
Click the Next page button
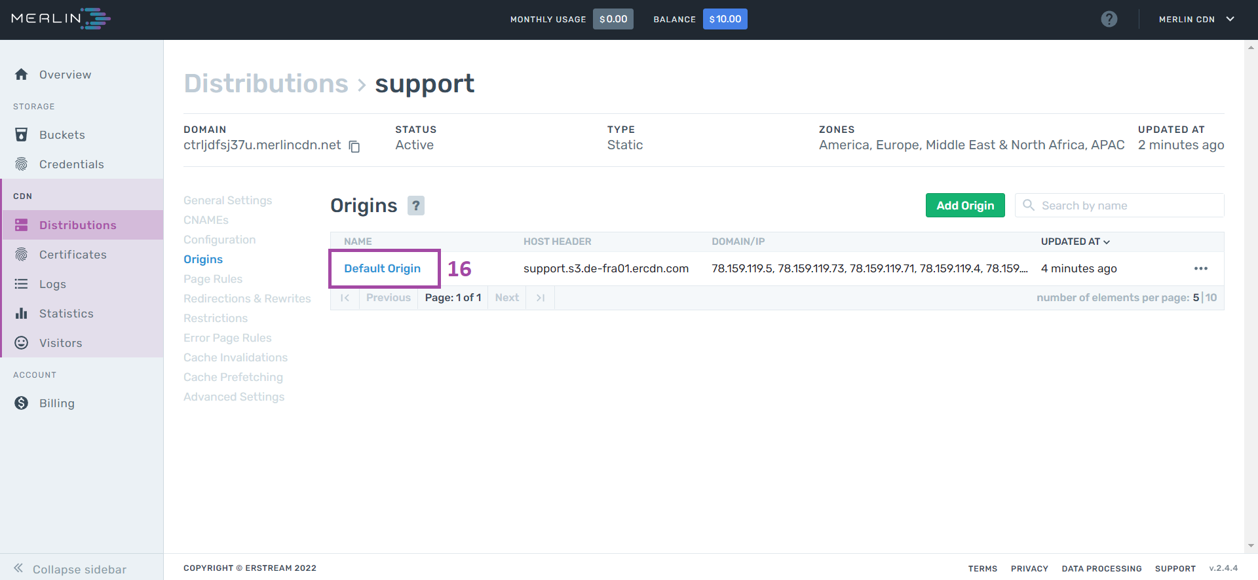507,298
